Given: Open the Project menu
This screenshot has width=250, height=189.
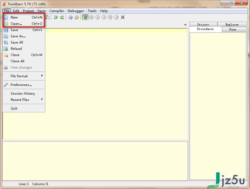Looking at the screenshot, I should [28, 11].
